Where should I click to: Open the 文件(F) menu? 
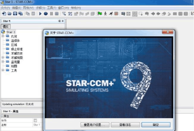[5, 8]
